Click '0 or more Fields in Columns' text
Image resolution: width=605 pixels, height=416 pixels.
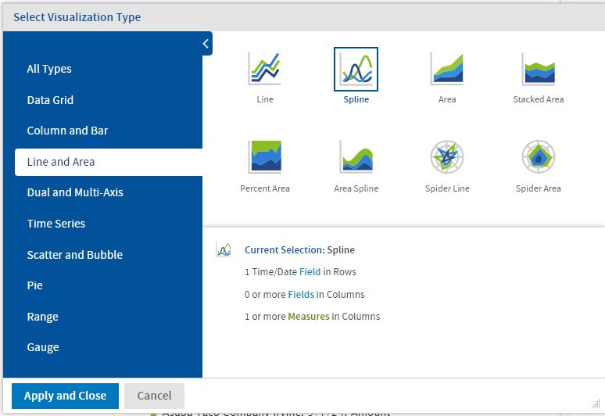(304, 295)
